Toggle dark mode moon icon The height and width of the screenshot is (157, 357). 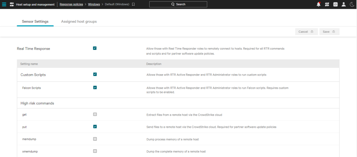pyautogui.click(x=352, y=4)
